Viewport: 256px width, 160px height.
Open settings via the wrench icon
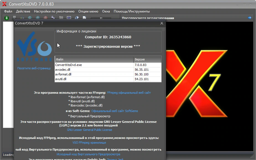[53, 18]
